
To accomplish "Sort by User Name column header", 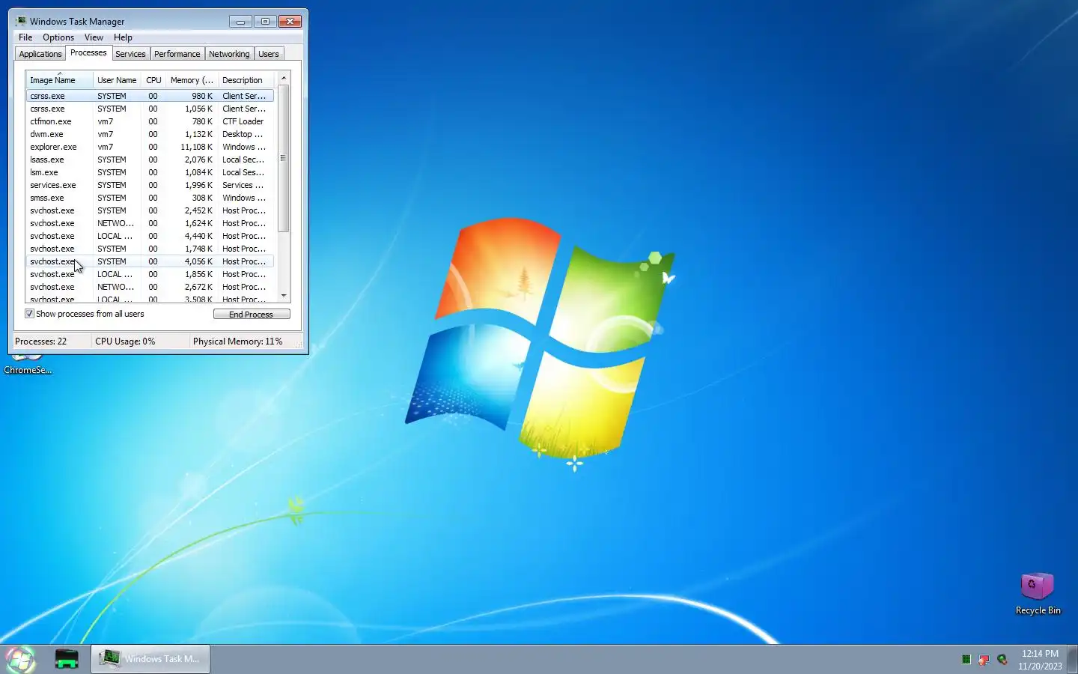I will pos(117,80).
